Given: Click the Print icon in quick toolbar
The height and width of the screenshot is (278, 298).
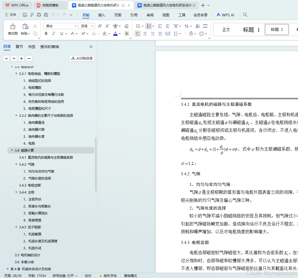Looking at the screenshot, I should coord(39,15).
